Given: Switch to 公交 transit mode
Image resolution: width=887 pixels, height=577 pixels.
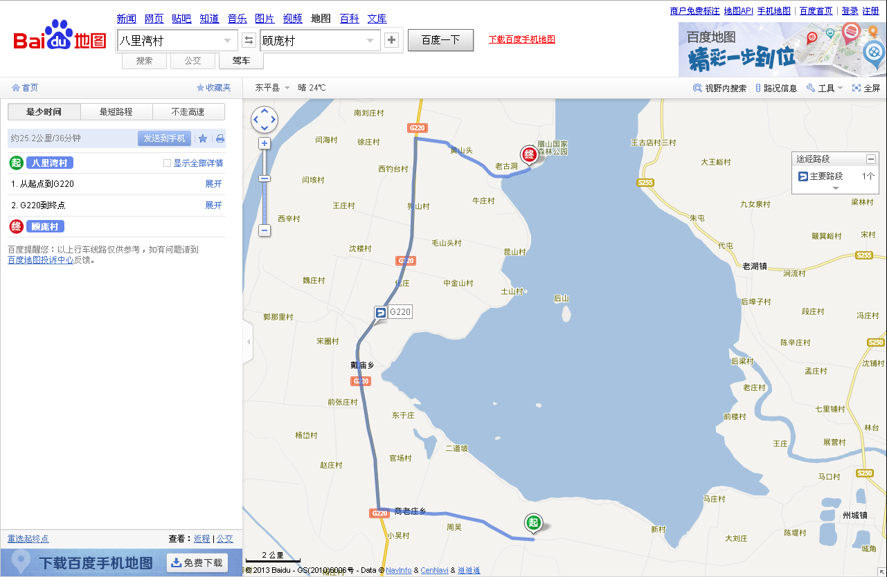Looking at the screenshot, I should pyautogui.click(x=193, y=61).
